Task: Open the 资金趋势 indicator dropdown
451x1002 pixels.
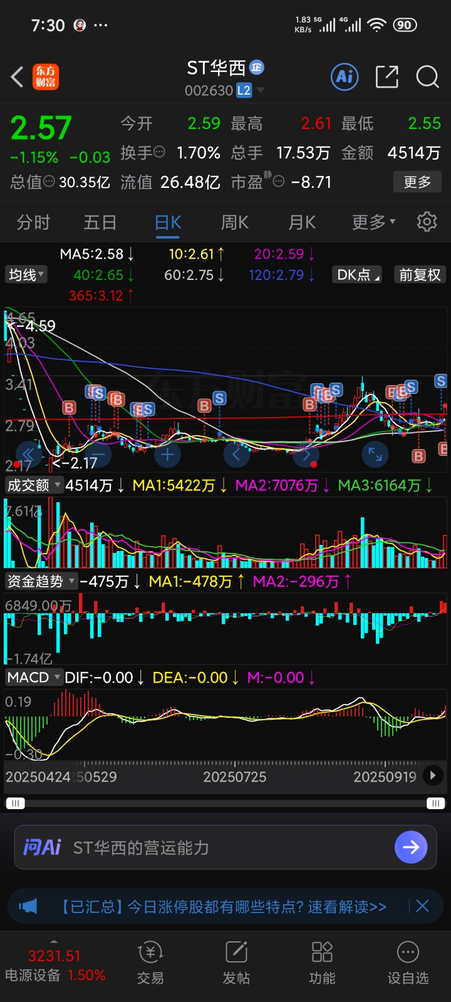Action: 41,582
